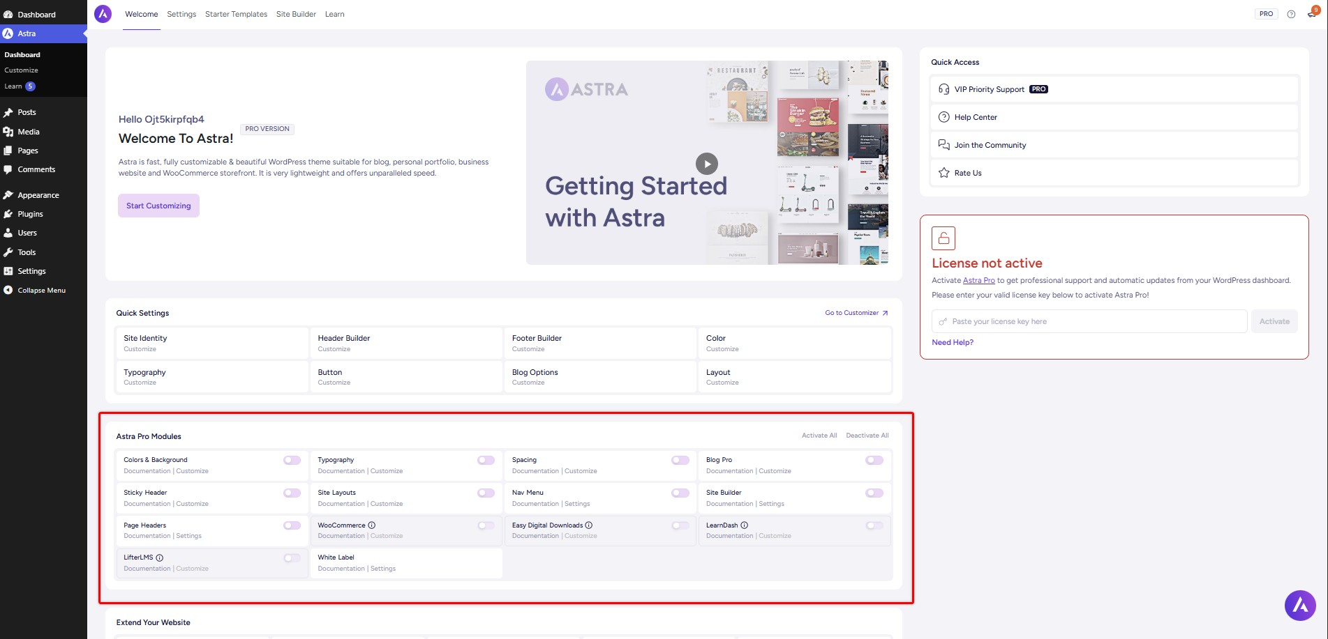Switch to the Starter Templates tab

236,14
